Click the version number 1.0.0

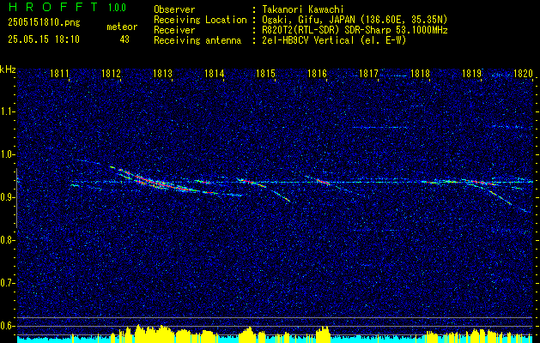(117, 7)
